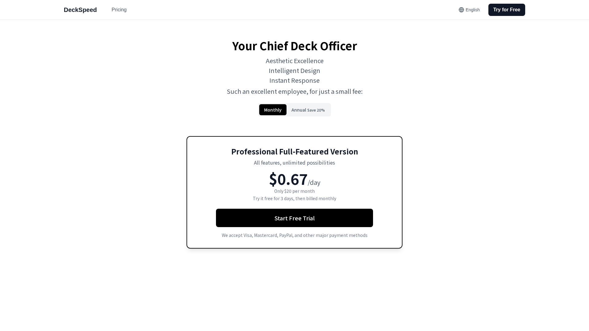
Task: Open the Pricing page from the navigation
Action: pyautogui.click(x=119, y=10)
